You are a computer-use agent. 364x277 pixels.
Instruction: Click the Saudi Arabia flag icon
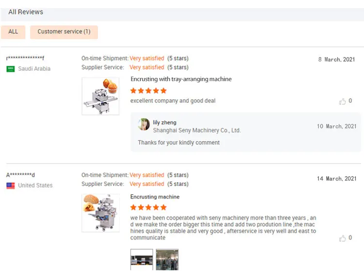10,69
